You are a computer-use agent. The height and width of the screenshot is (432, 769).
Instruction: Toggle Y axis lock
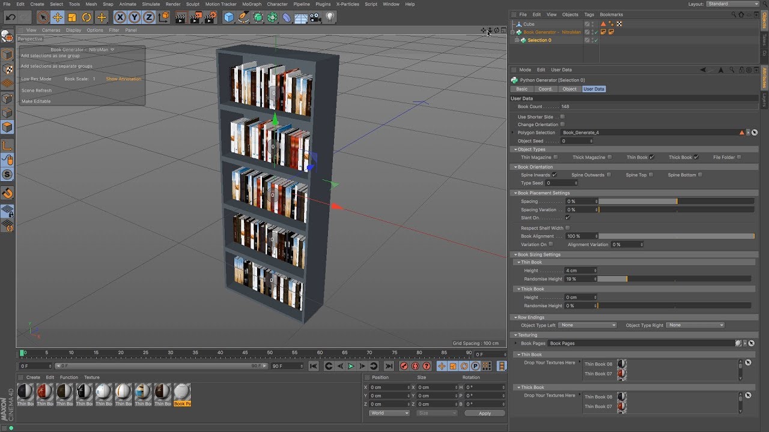[x=135, y=17]
